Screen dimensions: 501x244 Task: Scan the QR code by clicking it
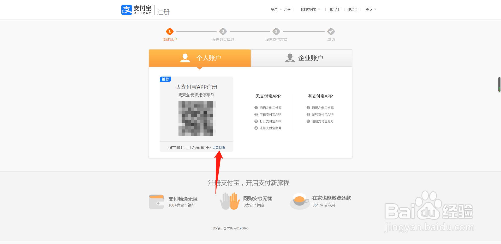click(x=197, y=118)
